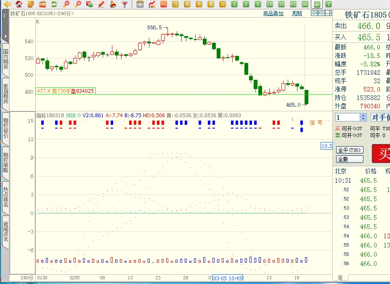Open the 周期 period dropdown link
This screenshot has height=284, width=390.
pos(297,13)
